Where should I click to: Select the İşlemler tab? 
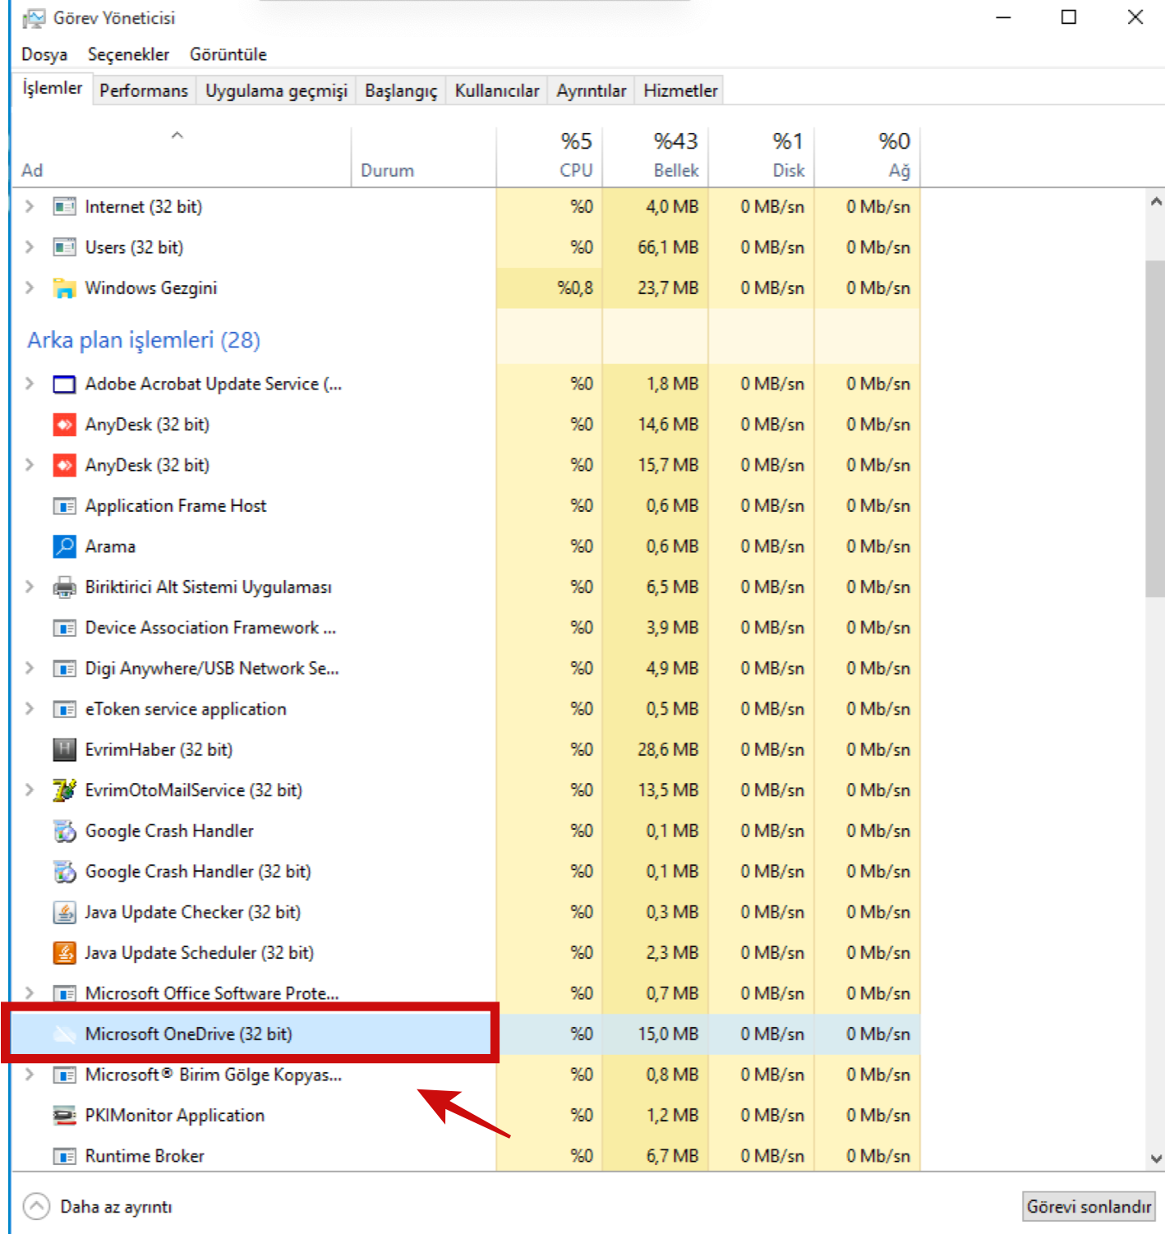pos(53,88)
